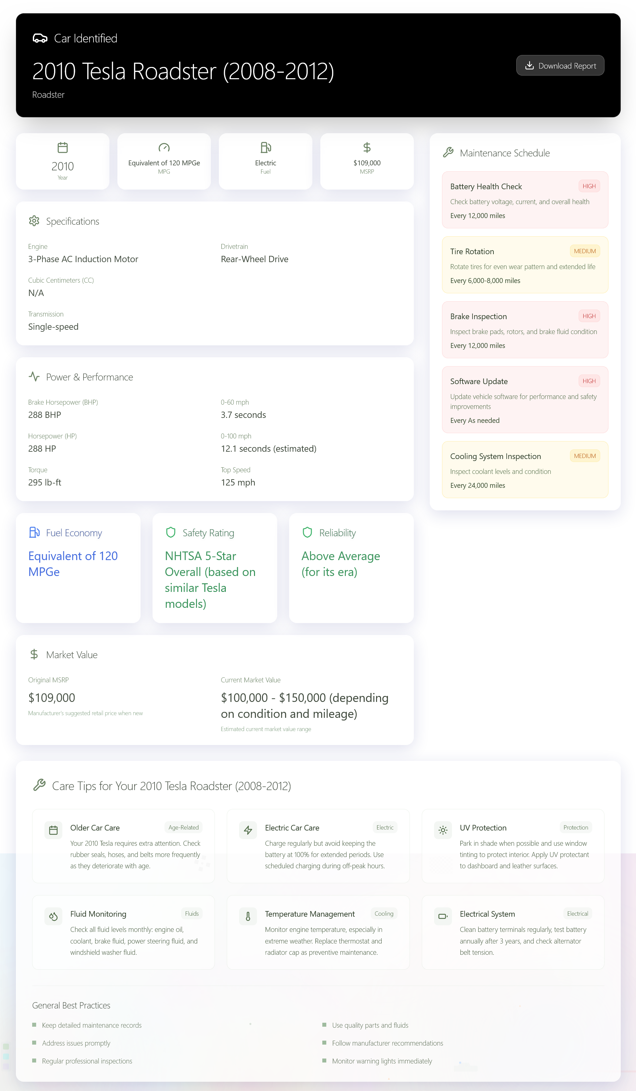Click the Battery Health Check title
This screenshot has width=636, height=1091.
tap(486, 187)
